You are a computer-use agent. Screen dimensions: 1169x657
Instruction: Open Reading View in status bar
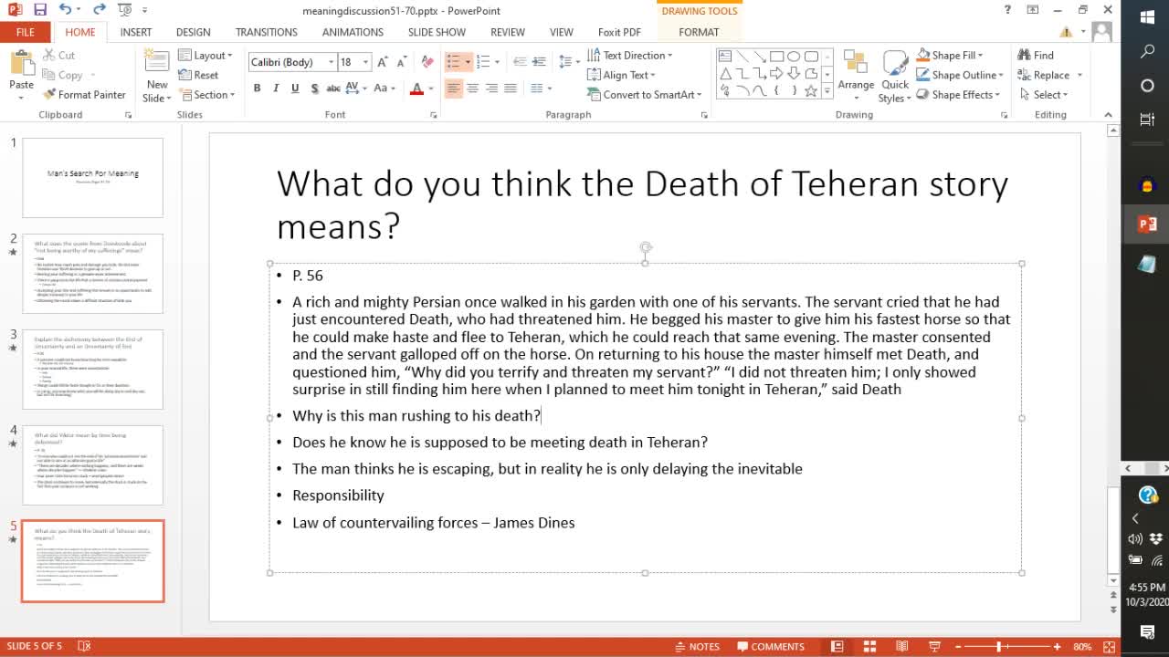[901, 646]
